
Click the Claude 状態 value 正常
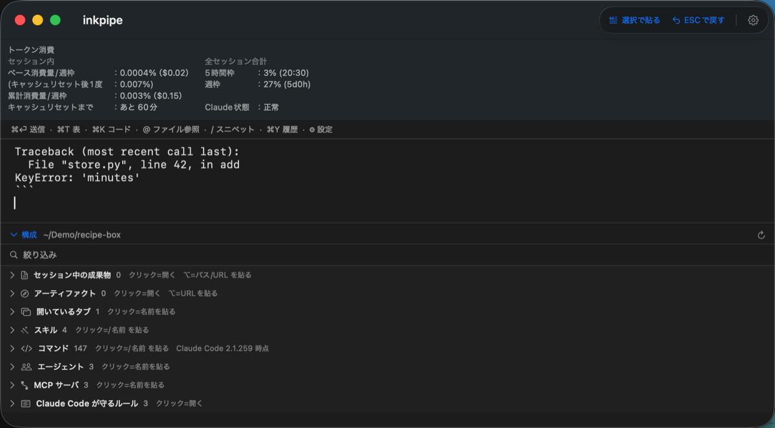point(271,107)
